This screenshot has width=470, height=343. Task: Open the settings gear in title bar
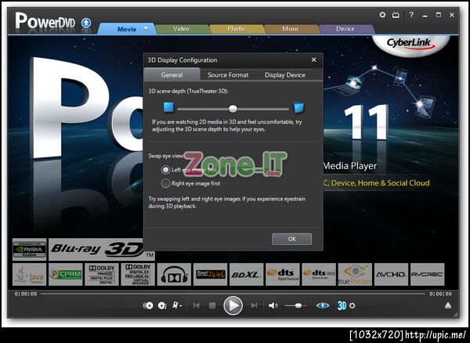(382, 15)
